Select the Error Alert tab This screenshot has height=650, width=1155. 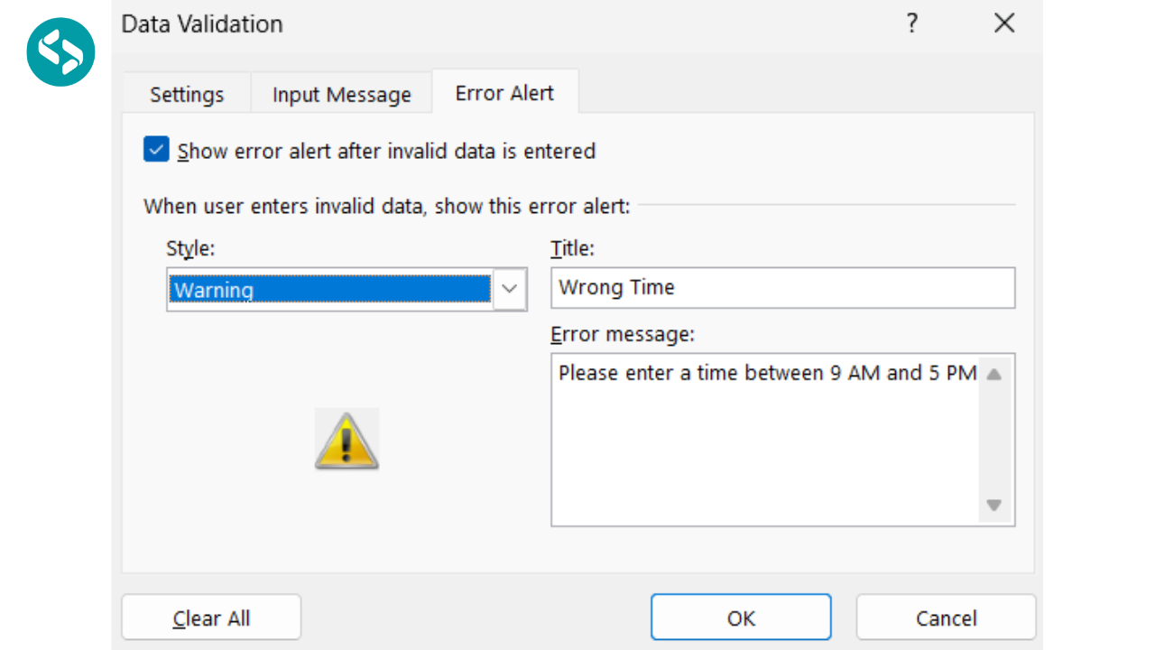point(504,92)
